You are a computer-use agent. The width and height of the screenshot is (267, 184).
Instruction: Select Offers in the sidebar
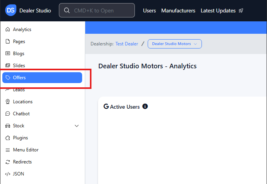[x=42, y=78]
